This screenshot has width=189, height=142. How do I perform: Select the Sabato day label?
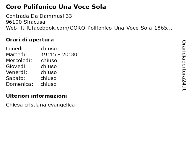tap(16, 78)
